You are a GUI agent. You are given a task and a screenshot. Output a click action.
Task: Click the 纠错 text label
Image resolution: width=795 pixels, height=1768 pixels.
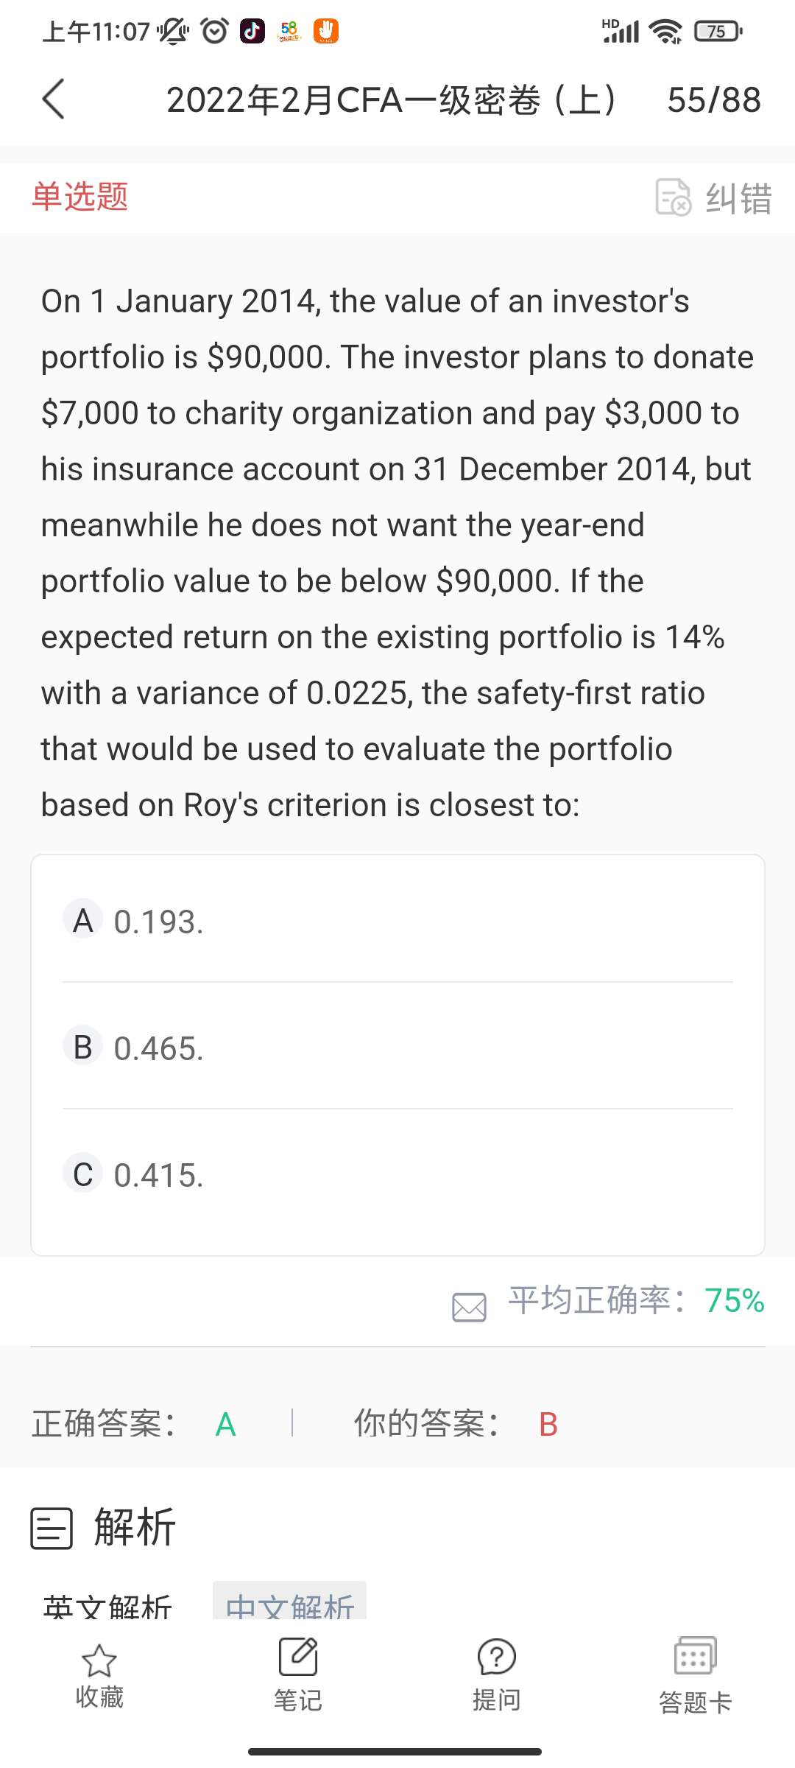(x=738, y=198)
